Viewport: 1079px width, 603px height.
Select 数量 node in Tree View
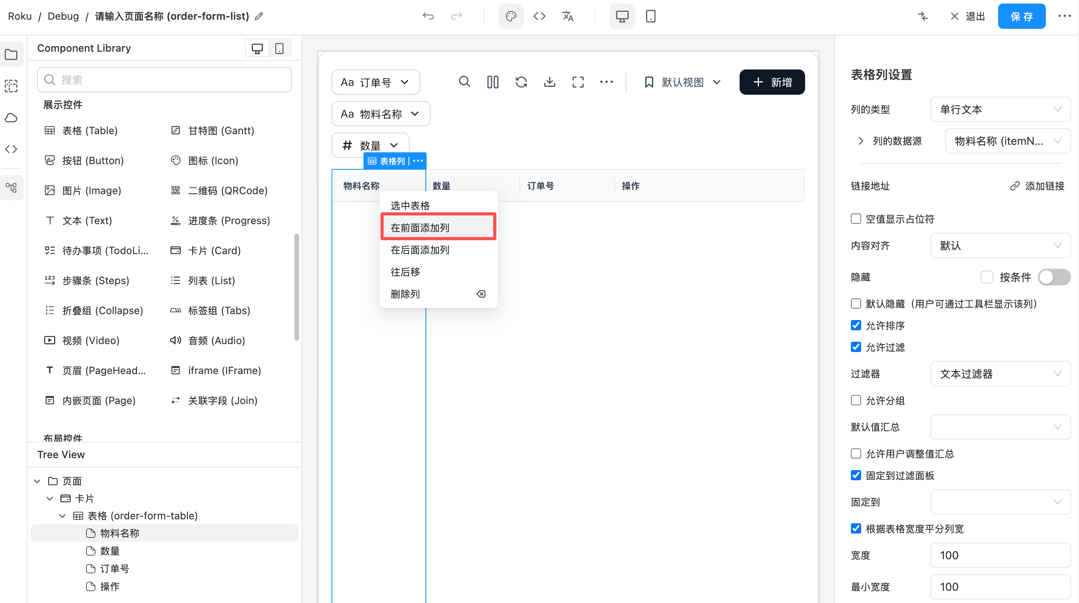pyautogui.click(x=164, y=551)
